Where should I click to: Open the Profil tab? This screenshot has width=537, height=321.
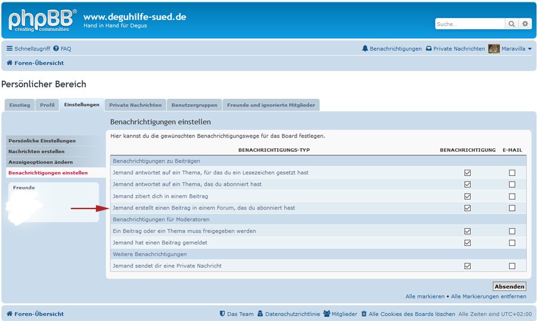pos(47,105)
